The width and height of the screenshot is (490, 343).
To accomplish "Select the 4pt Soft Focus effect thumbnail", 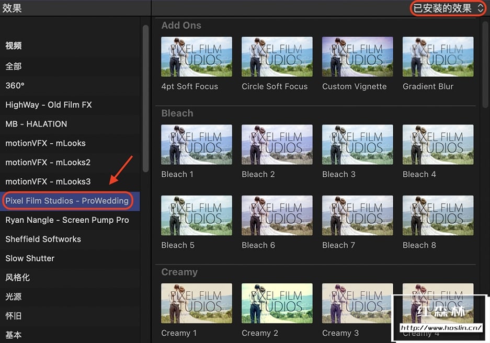I will (x=197, y=56).
